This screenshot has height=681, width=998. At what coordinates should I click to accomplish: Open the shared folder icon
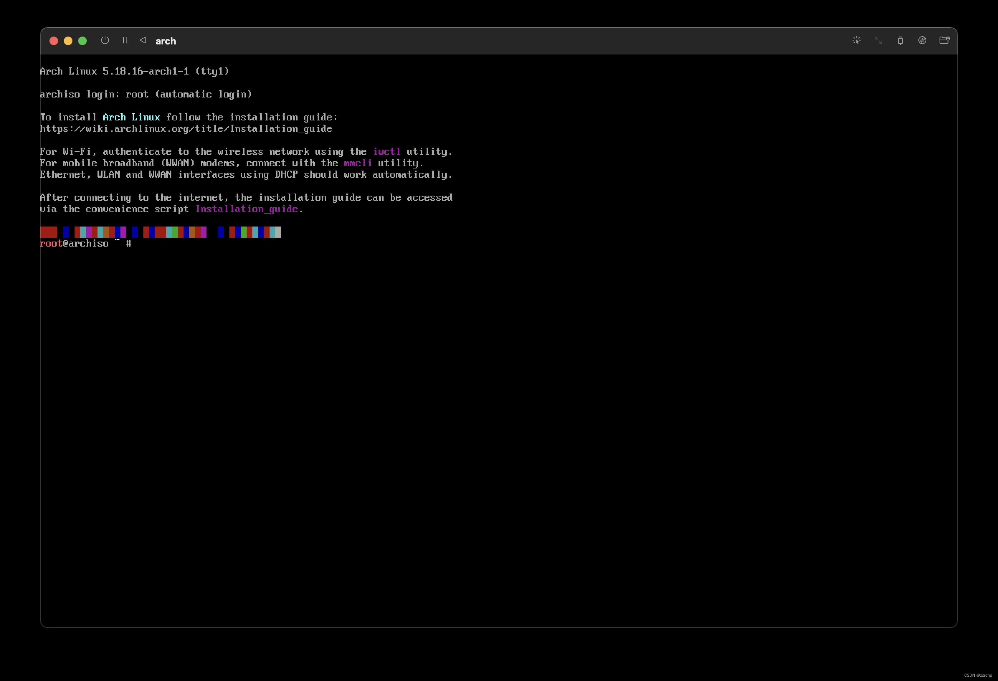[x=944, y=41]
